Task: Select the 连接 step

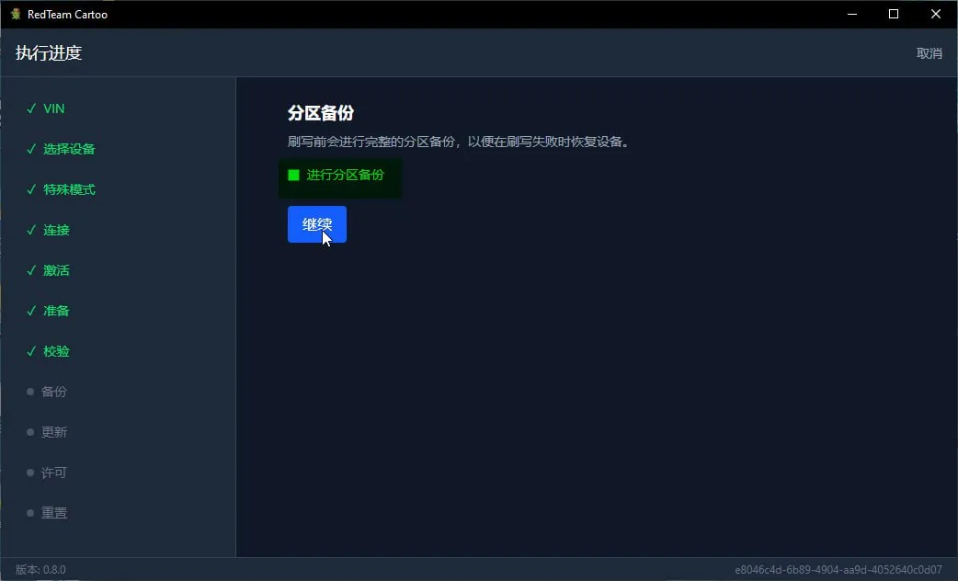Action: pos(48,230)
